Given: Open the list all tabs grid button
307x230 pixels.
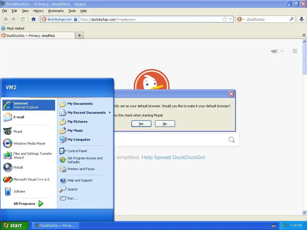Looking at the screenshot, I should pos(304,35).
